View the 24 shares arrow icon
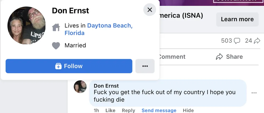264x113 pixels. (257, 41)
